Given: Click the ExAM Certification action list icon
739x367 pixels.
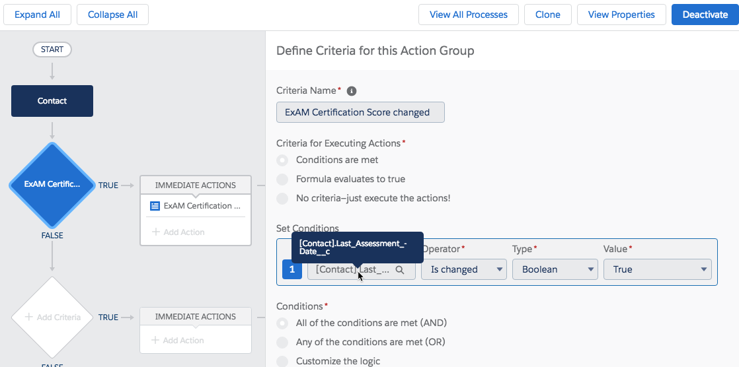Looking at the screenshot, I should (155, 206).
